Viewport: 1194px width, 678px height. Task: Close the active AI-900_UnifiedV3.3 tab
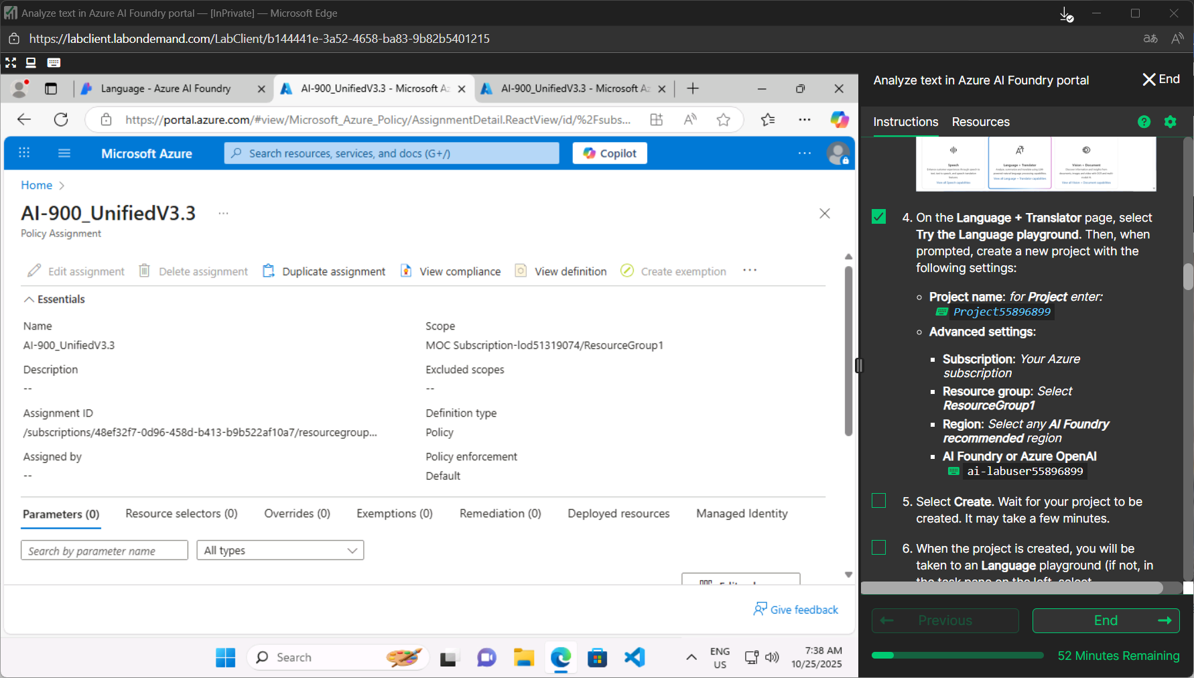[462, 89]
